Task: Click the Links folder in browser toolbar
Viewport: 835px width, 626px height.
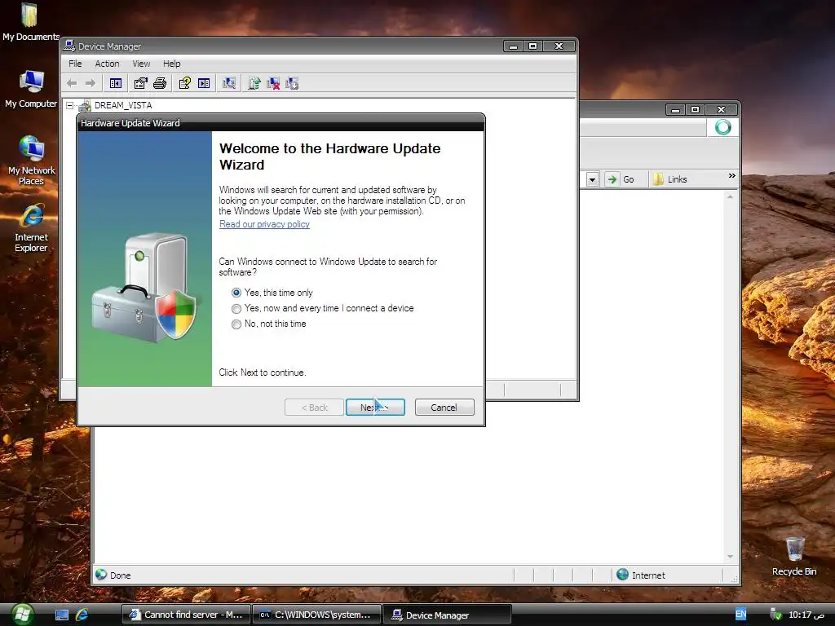Action: (x=670, y=179)
